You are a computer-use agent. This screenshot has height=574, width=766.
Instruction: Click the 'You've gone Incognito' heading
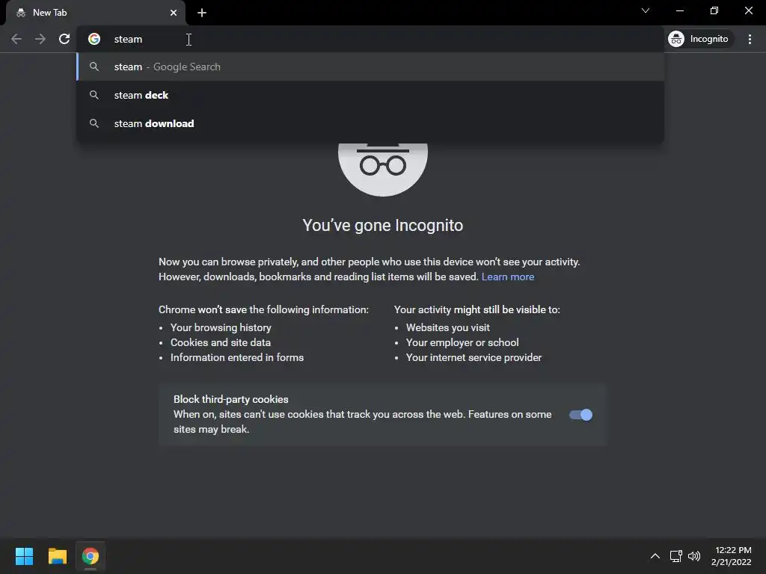tap(382, 226)
